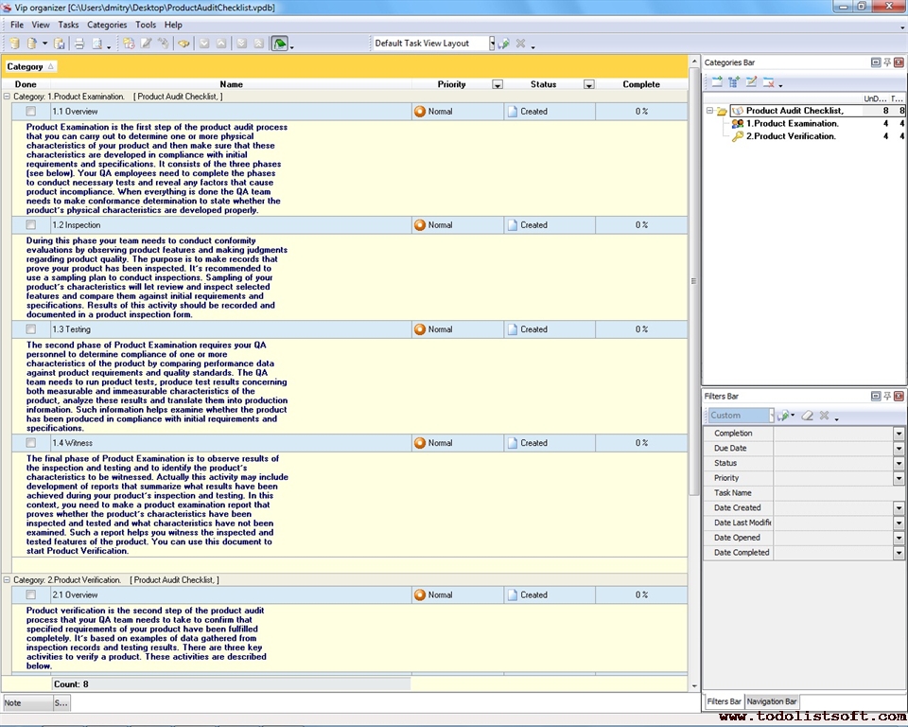Image resolution: width=908 pixels, height=727 pixels.
Task: Click the Print icon in the toolbar
Action: [79, 43]
